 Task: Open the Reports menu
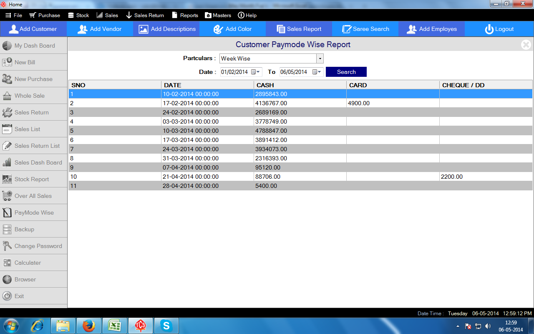coord(185,15)
